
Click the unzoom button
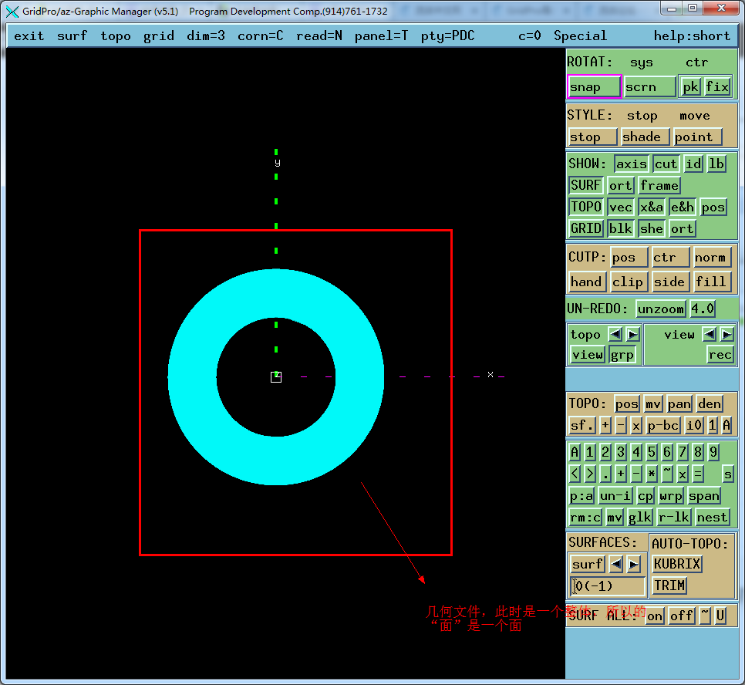(661, 309)
